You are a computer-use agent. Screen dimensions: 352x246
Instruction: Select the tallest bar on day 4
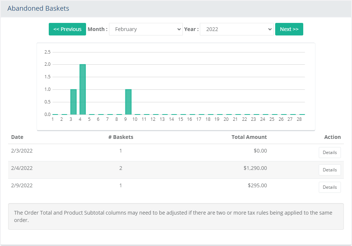pos(83,89)
